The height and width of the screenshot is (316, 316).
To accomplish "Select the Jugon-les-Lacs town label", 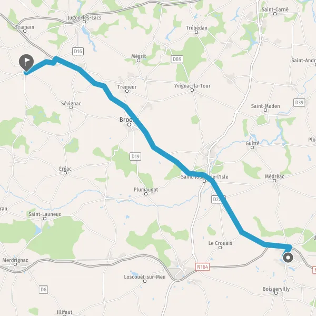I will pos(84,18).
